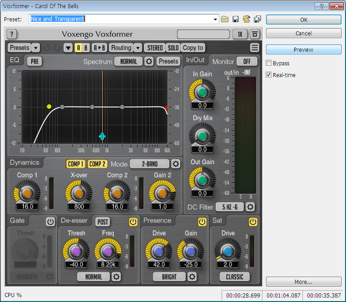
Task: Click the 1X oversampling button
Action: (240, 34)
